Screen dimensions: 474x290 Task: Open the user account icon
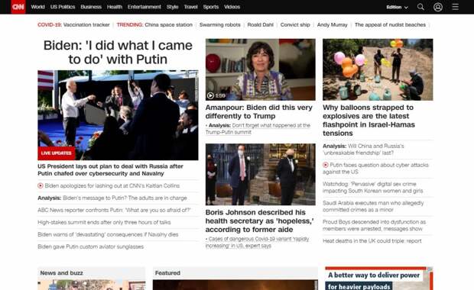tap(438, 7)
